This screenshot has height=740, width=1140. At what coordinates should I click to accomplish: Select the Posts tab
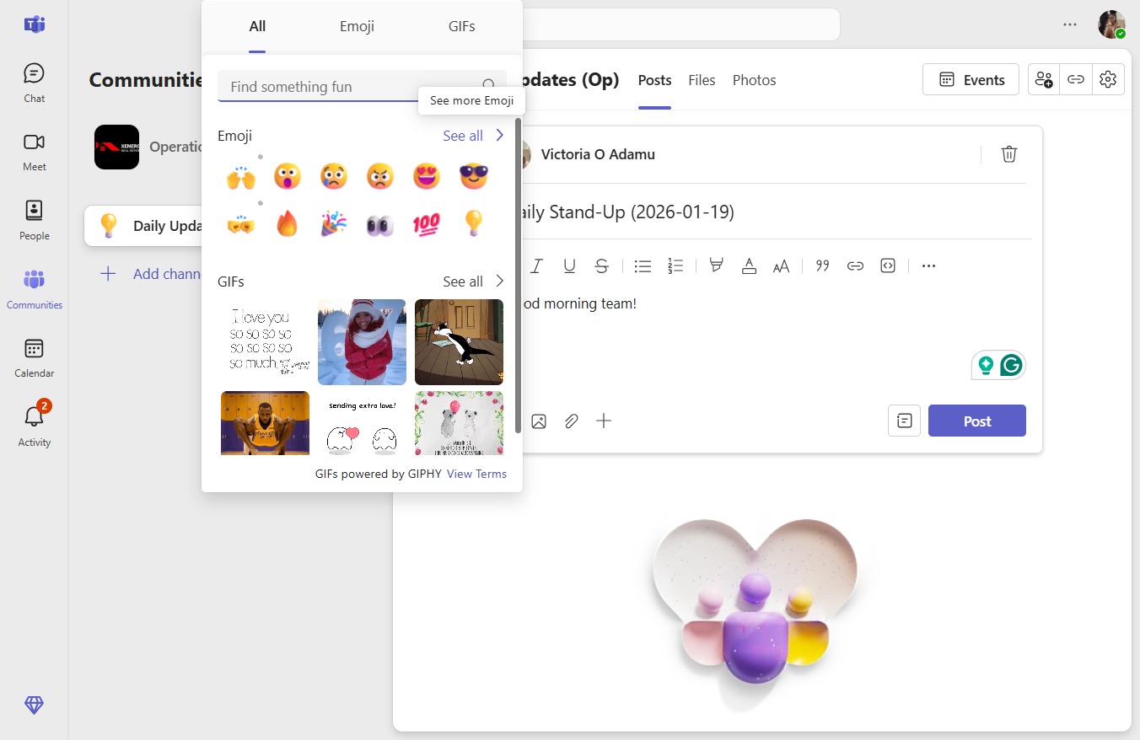(x=654, y=80)
